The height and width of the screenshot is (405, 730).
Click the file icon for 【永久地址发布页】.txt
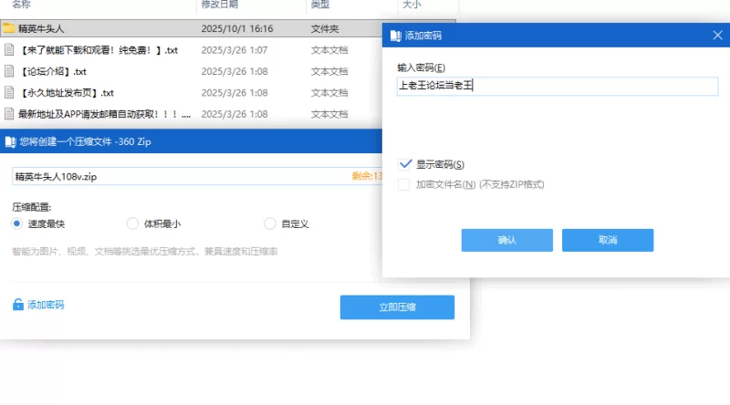(x=9, y=92)
